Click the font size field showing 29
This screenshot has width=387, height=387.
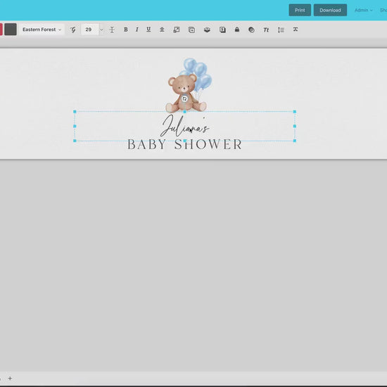pos(90,30)
